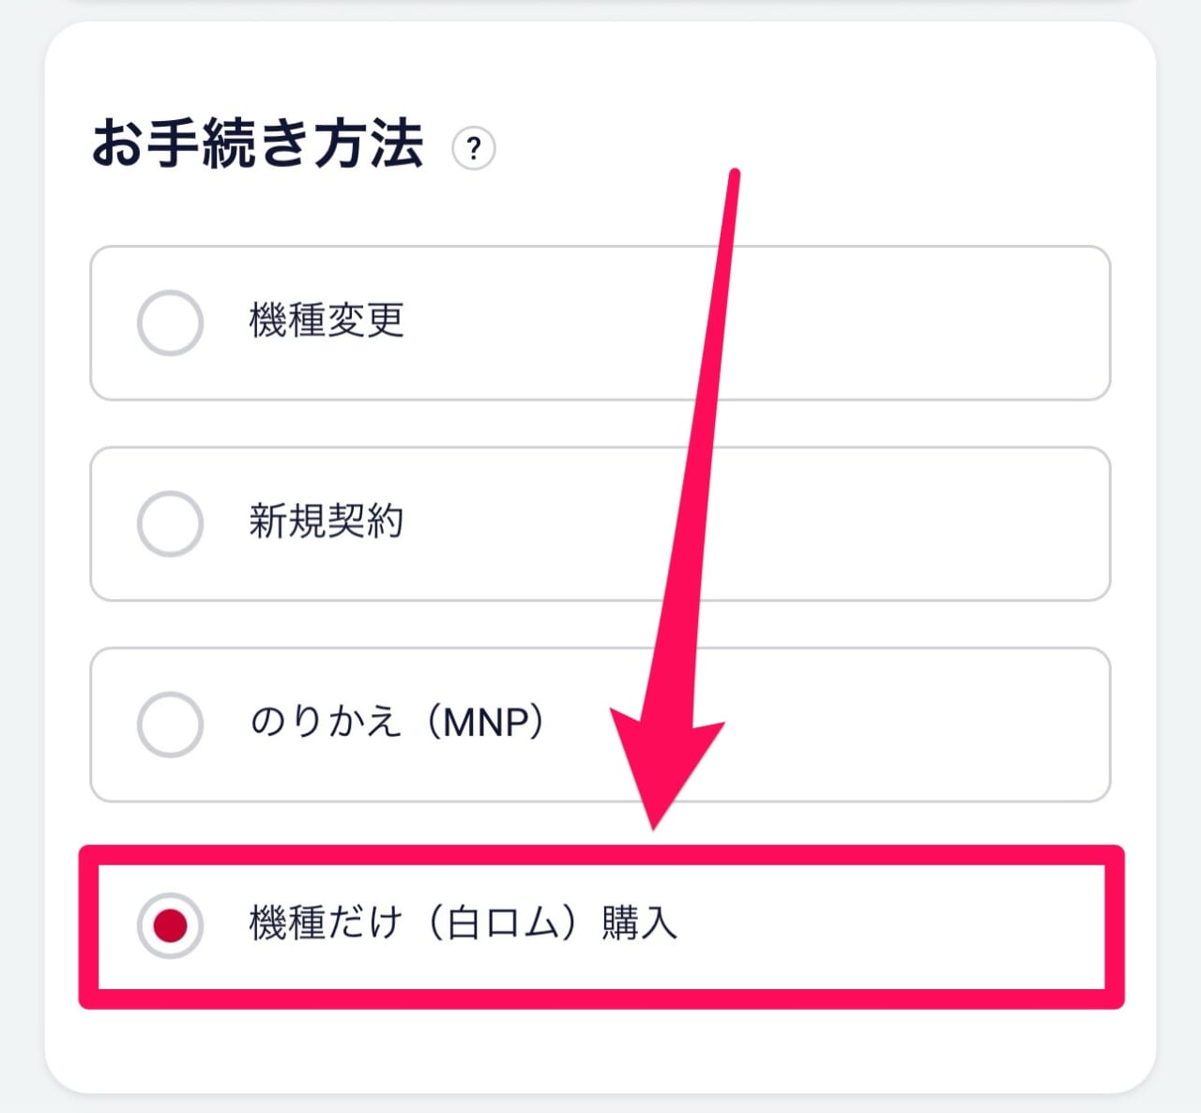Image resolution: width=1201 pixels, height=1113 pixels.
Task: Click the empty radio circle beside 新規契約
Action: tap(169, 524)
